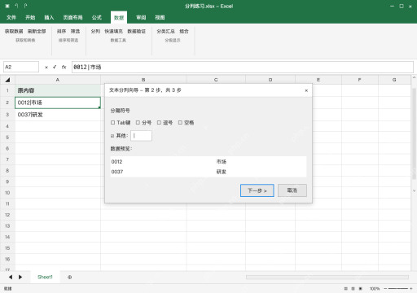Click the zoom slider in the status bar

(398, 289)
